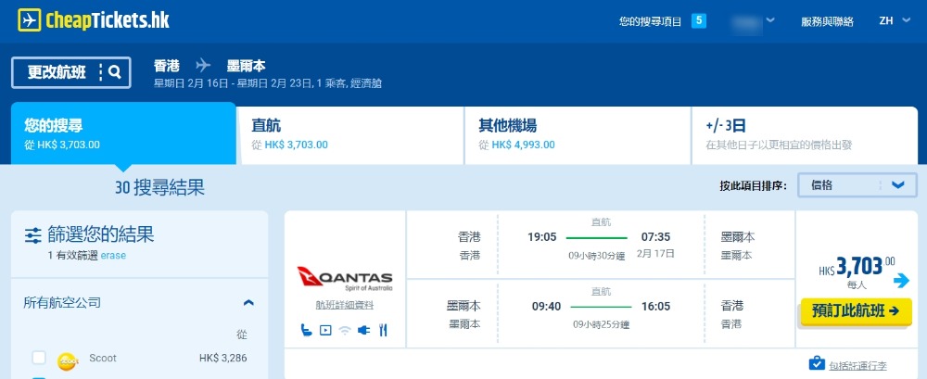Viewport: 927px width, 379px height.
Task: Click the seat amenity icon under Qantas
Action: pyautogui.click(x=306, y=329)
